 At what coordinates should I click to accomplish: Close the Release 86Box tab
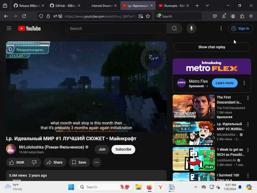coord(43,6)
